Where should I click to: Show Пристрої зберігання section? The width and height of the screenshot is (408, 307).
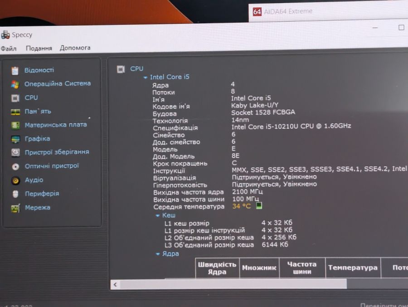click(57, 152)
